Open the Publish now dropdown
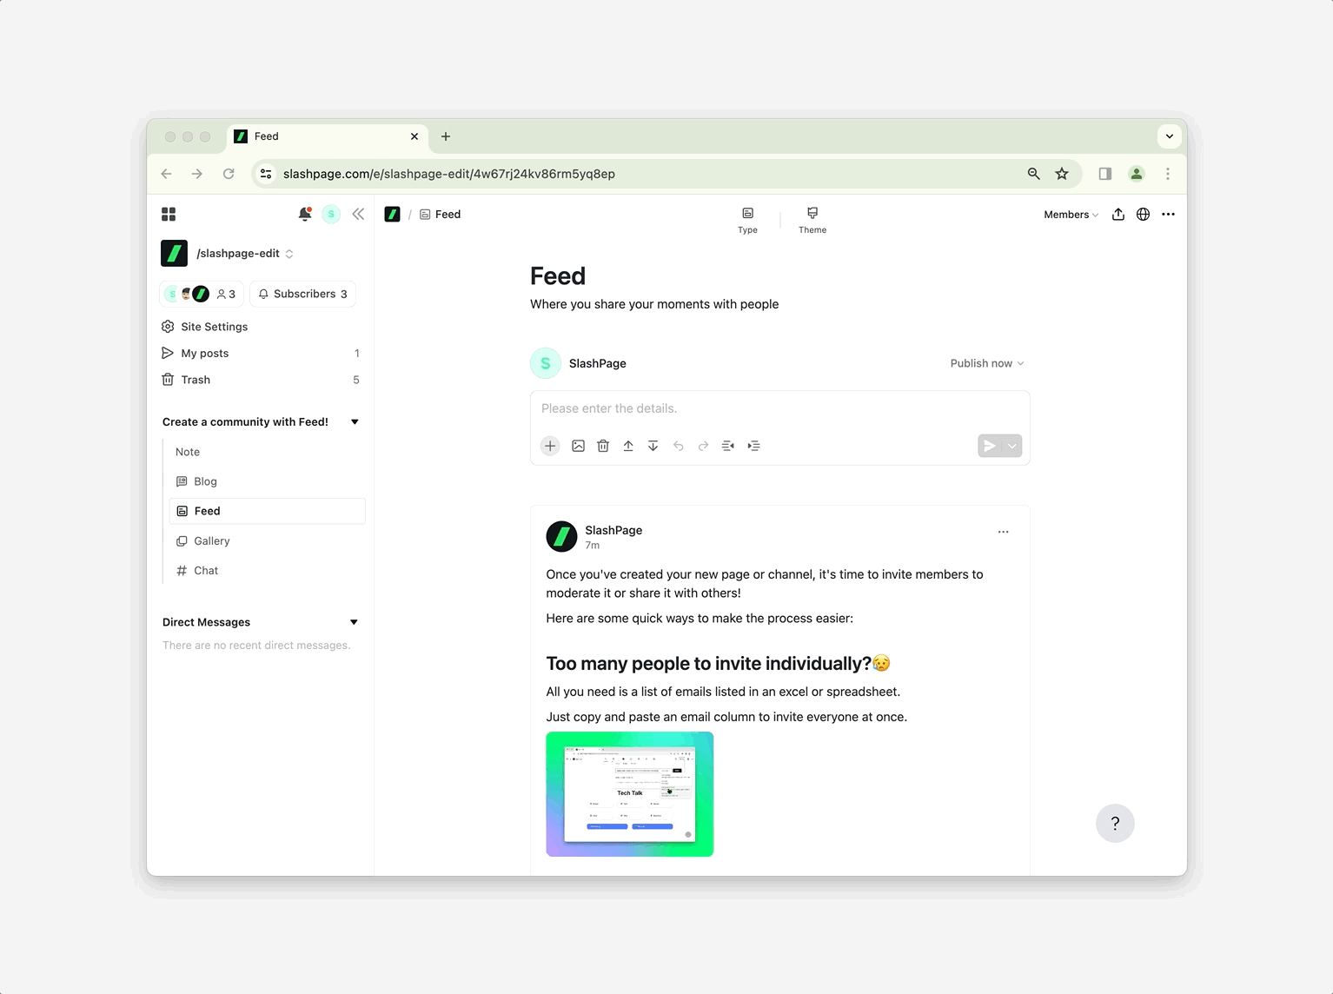This screenshot has width=1333, height=994. click(987, 363)
